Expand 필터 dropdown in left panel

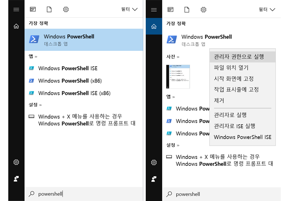(x=129, y=9)
